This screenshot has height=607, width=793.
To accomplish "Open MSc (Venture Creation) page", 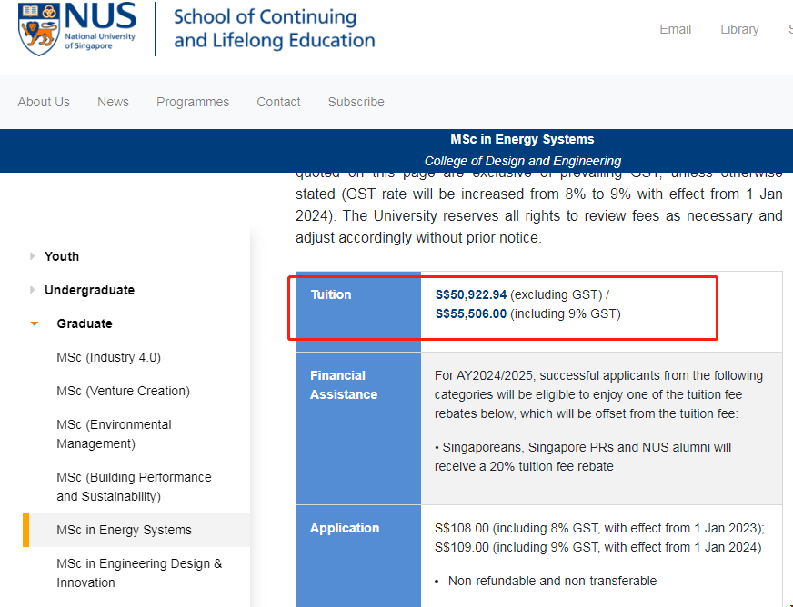I will tap(123, 391).
